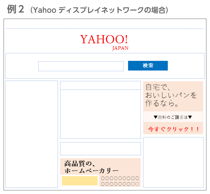The image size is (210, 194).
Task: Click the large empty center content panel
Action: (x=101, y=114)
